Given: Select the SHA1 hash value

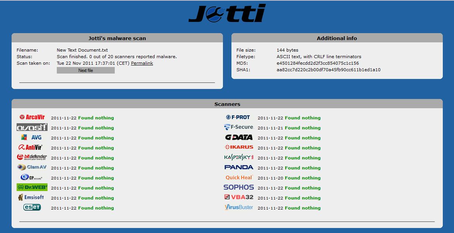Looking at the screenshot, I should click(328, 70).
